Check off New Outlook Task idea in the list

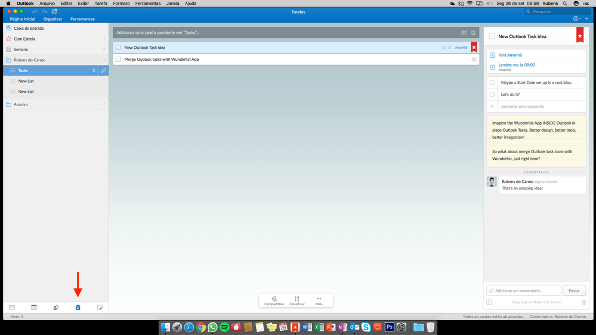pyautogui.click(x=119, y=48)
